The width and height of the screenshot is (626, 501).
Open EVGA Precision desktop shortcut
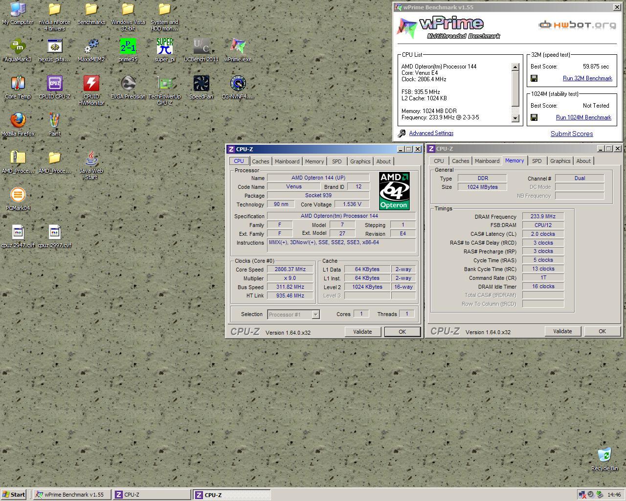(128, 88)
